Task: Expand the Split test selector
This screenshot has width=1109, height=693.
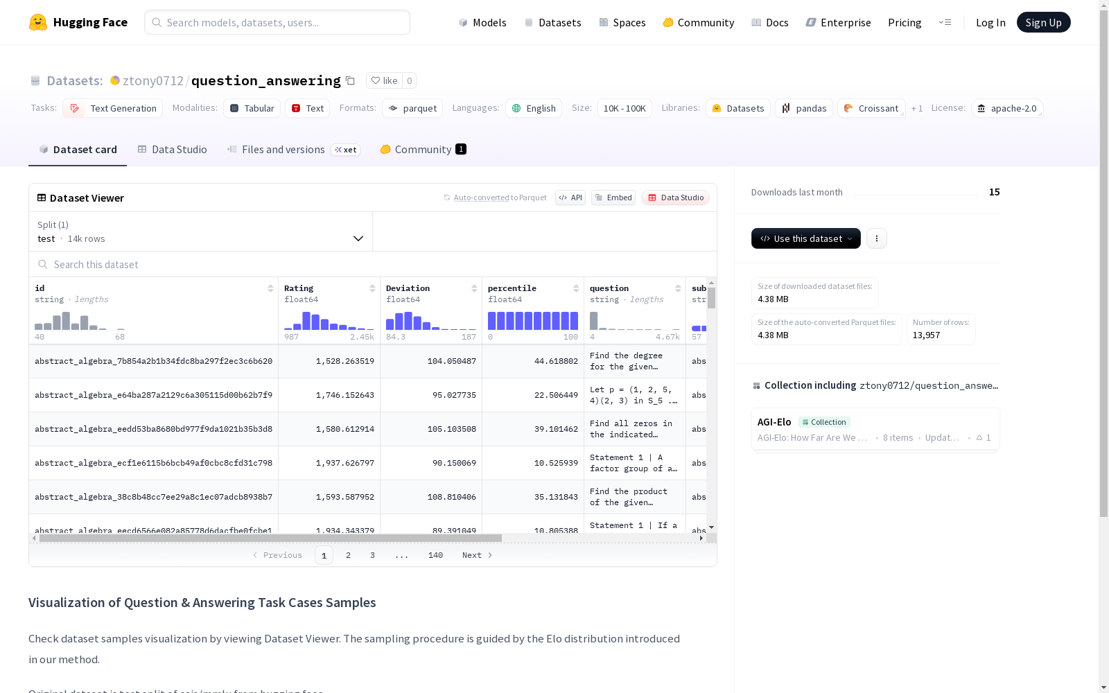Action: click(200, 231)
